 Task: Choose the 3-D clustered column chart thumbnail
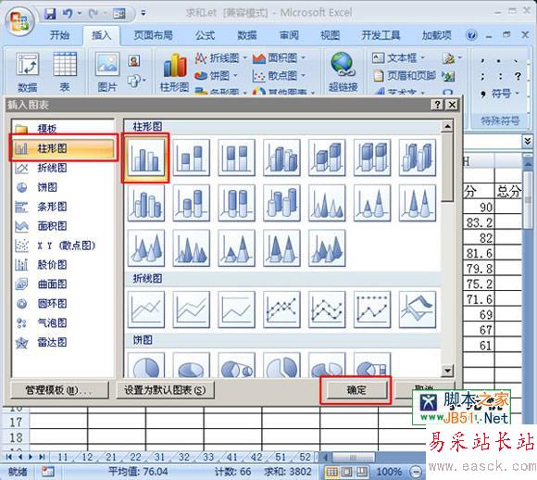281,158
